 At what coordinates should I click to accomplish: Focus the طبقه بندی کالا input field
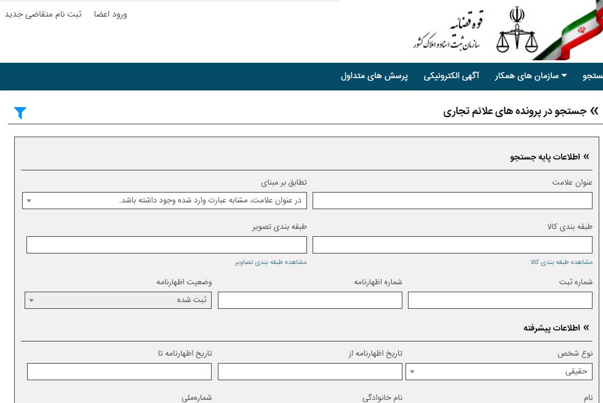pos(452,245)
